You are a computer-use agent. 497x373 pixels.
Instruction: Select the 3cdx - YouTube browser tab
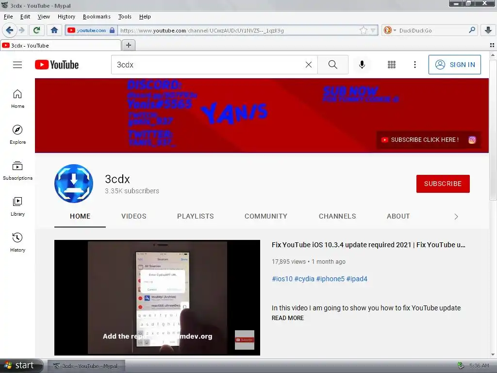(x=61, y=45)
